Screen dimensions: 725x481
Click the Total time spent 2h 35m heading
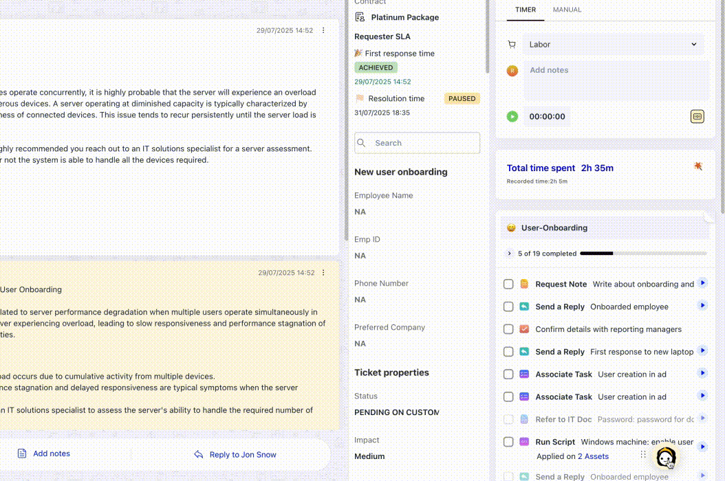pos(560,168)
